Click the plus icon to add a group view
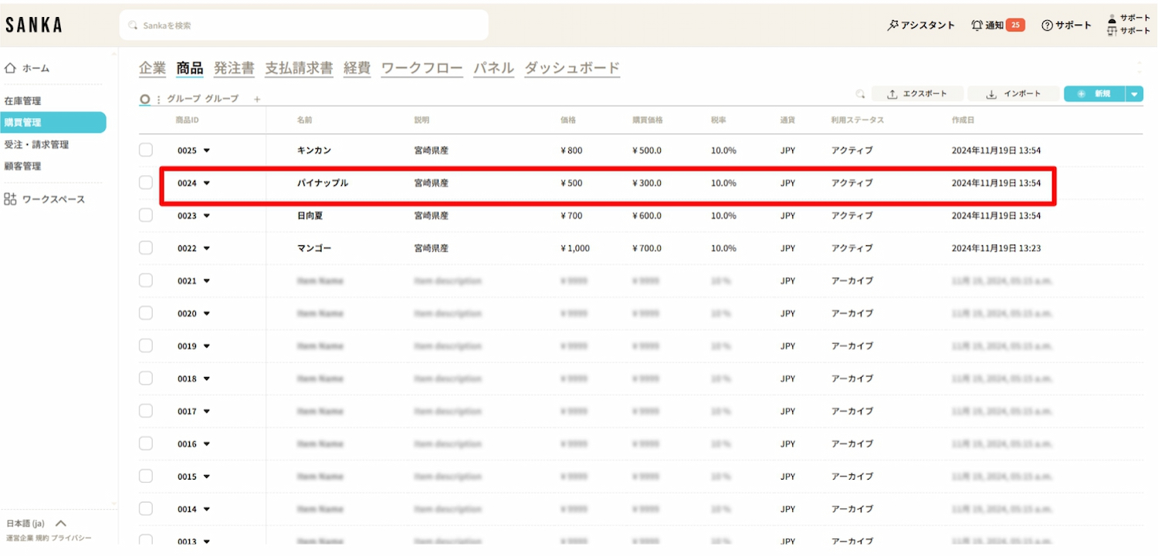The height and width of the screenshot is (556, 1158). pyautogui.click(x=257, y=99)
